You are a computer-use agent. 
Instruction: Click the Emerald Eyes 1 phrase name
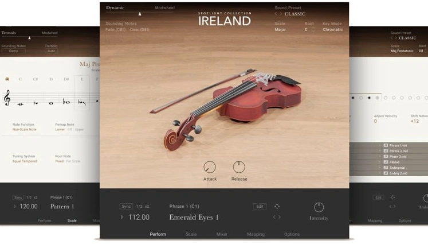coord(194,218)
